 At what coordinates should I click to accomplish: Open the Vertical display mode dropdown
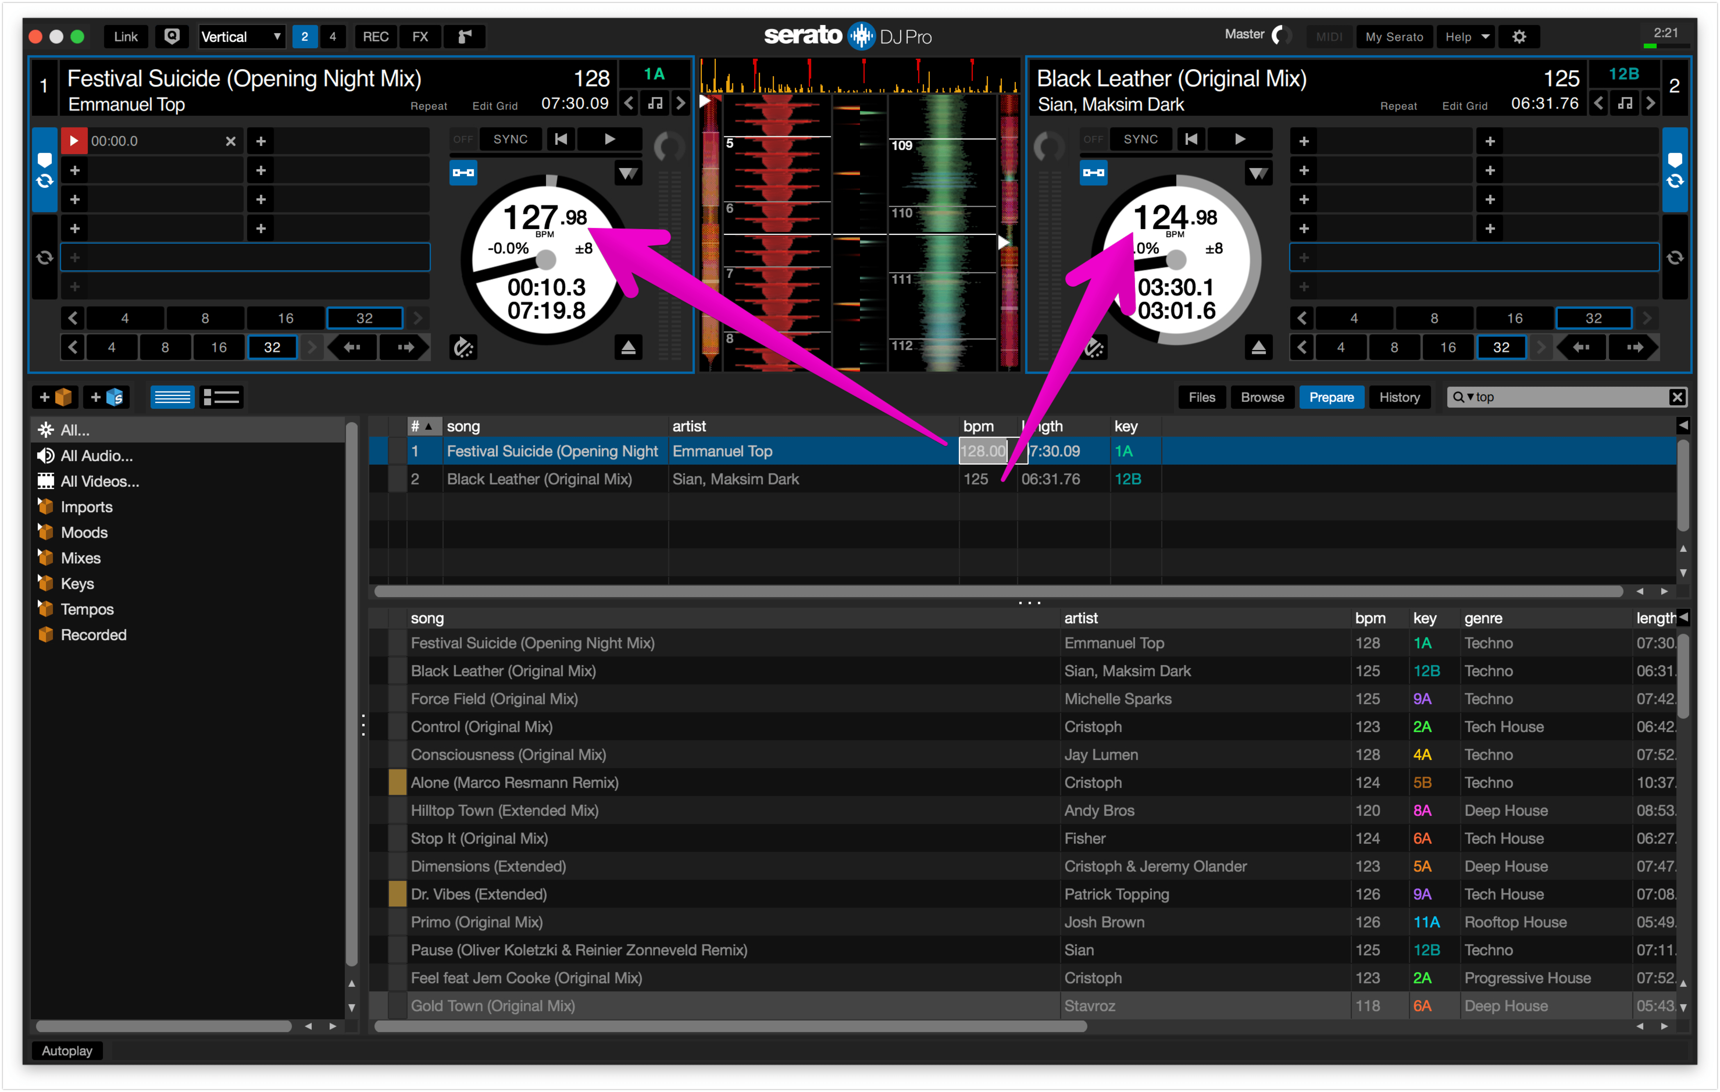[x=241, y=36]
